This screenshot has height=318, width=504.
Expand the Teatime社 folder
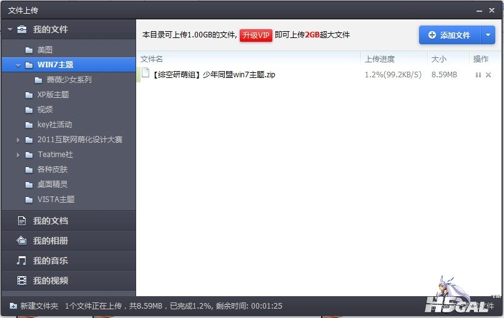(18, 155)
